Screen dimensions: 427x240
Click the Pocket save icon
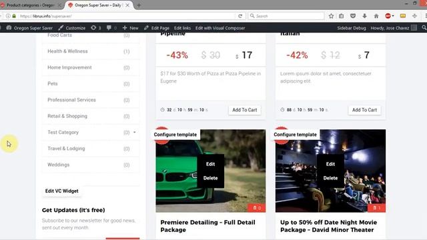(x=353, y=16)
